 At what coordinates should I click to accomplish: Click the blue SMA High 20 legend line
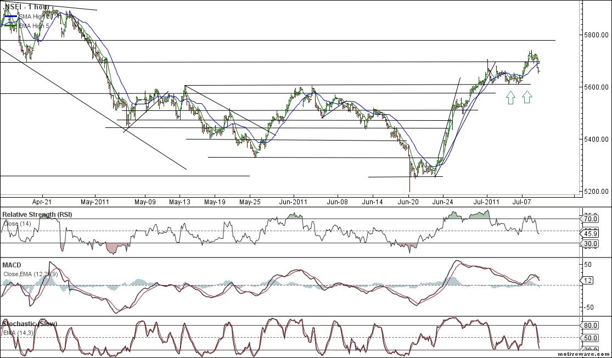(10, 17)
